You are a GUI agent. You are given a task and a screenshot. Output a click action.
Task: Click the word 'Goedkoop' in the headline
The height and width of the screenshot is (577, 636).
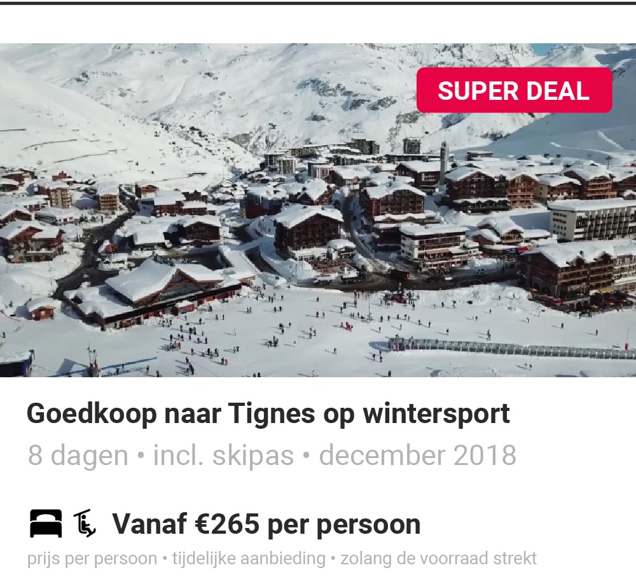92,414
